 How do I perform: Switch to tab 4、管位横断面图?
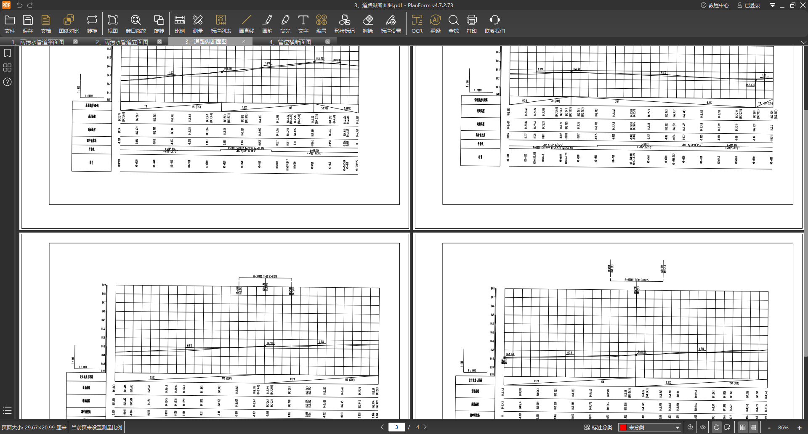290,42
